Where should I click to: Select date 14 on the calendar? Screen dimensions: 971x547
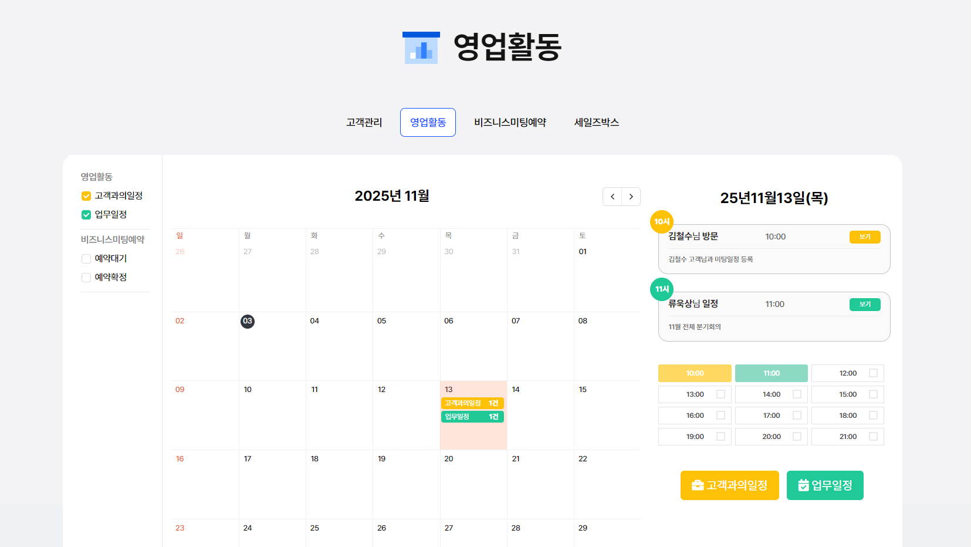tap(516, 390)
